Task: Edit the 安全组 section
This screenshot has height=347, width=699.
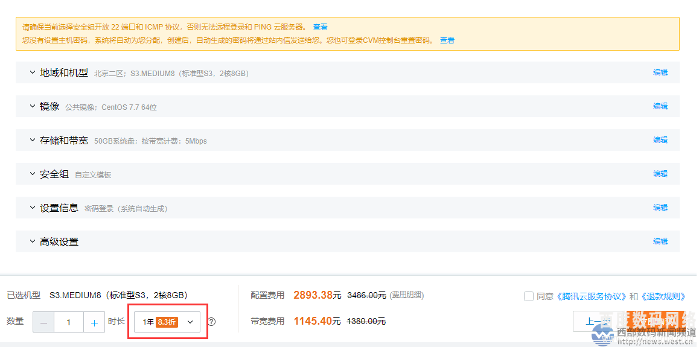Action: pyautogui.click(x=660, y=174)
